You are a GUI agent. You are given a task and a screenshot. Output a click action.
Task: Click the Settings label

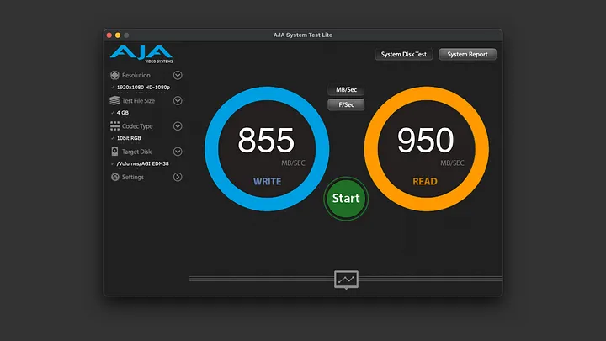[133, 177]
